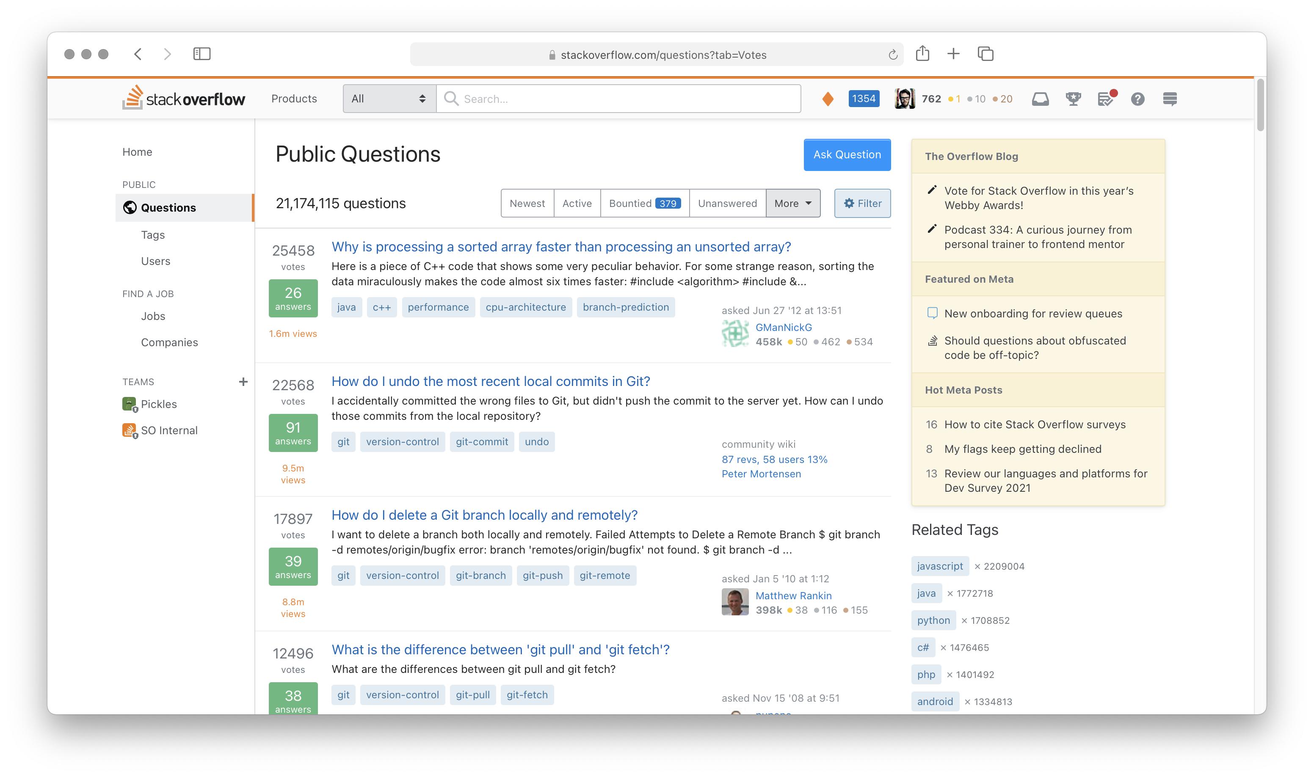Screen dimensions: 1314x777
Task: Click the help question mark icon
Action: pos(1136,99)
